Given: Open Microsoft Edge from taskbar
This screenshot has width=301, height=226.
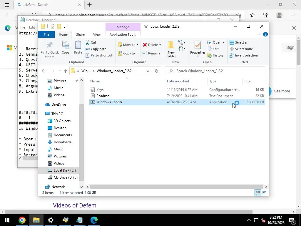Looking at the screenshot, I should coord(94,220).
